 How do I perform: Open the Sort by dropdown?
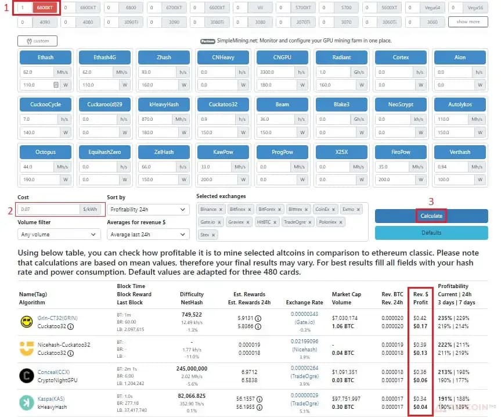click(x=148, y=210)
